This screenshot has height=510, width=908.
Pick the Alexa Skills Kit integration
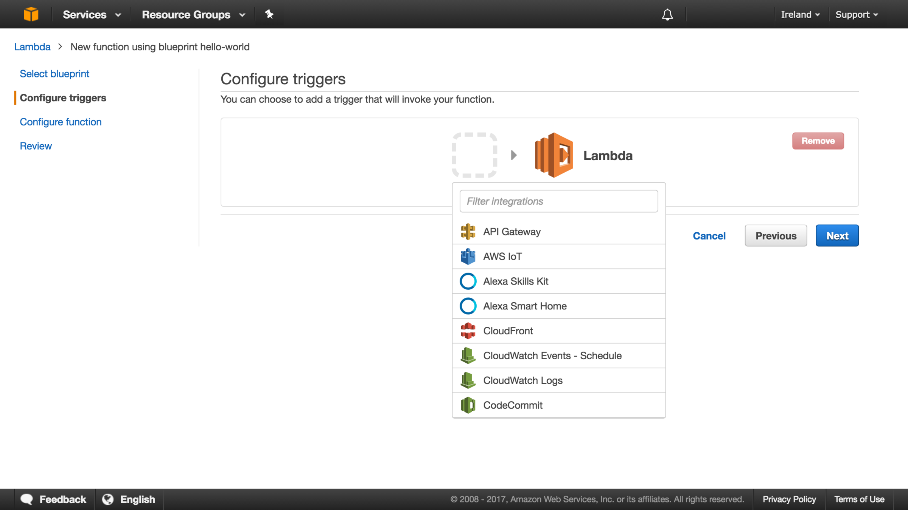[515, 281]
